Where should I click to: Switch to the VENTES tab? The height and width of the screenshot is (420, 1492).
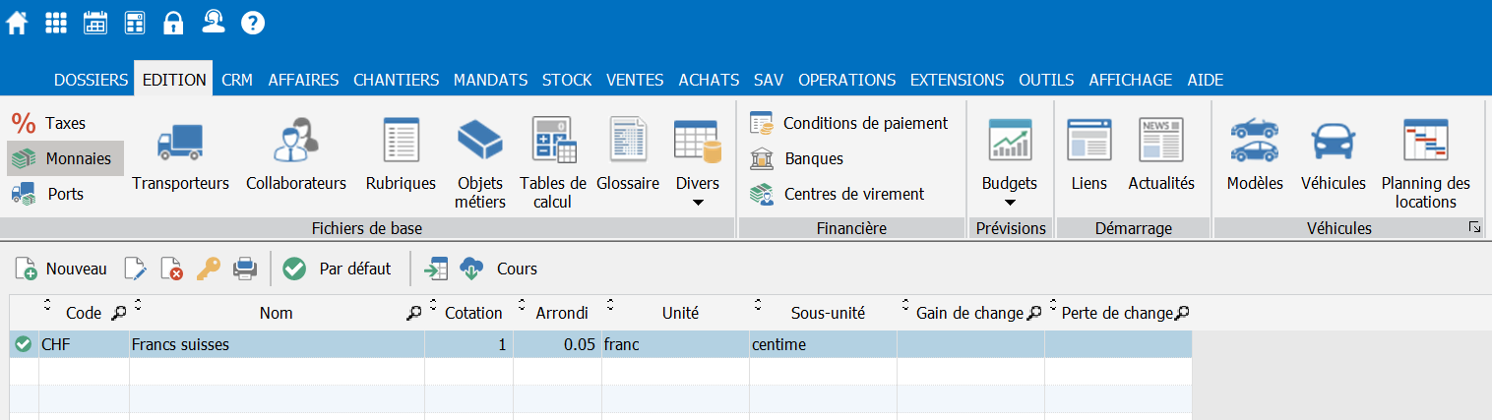pos(635,80)
